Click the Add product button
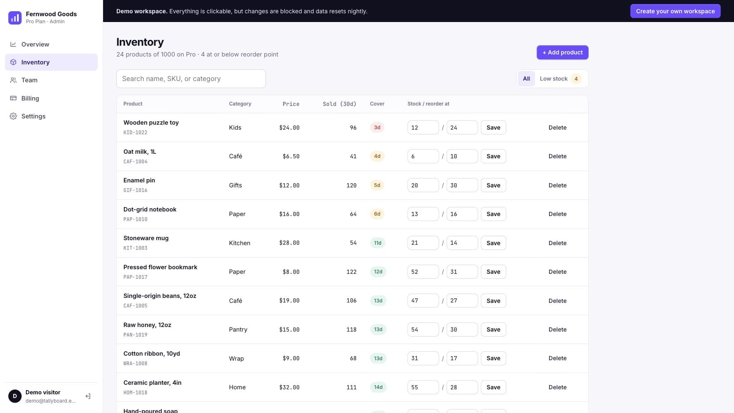The width and height of the screenshot is (734, 413). pos(562,52)
